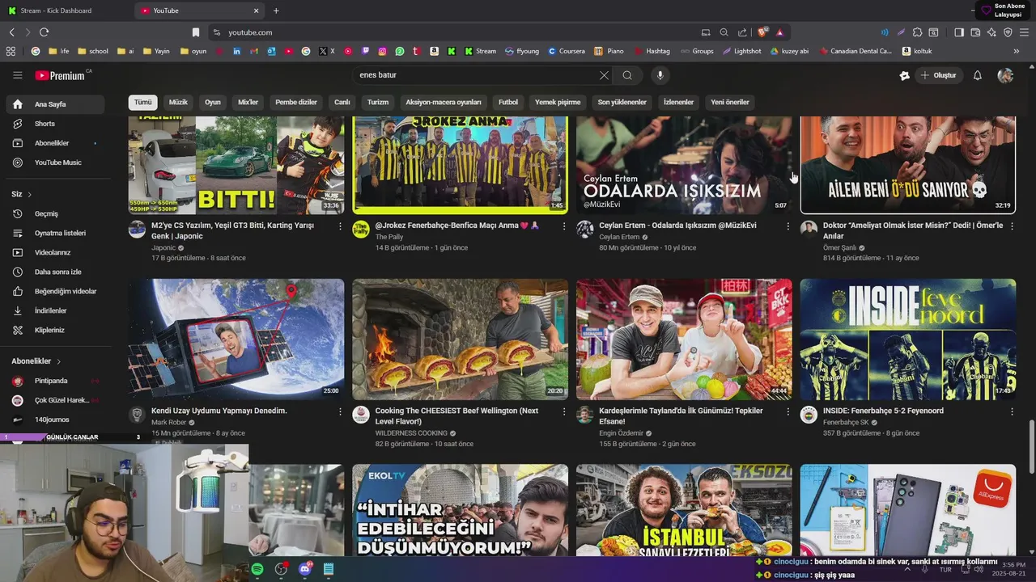Click the page vertical scrollbar

pyautogui.click(x=1031, y=446)
